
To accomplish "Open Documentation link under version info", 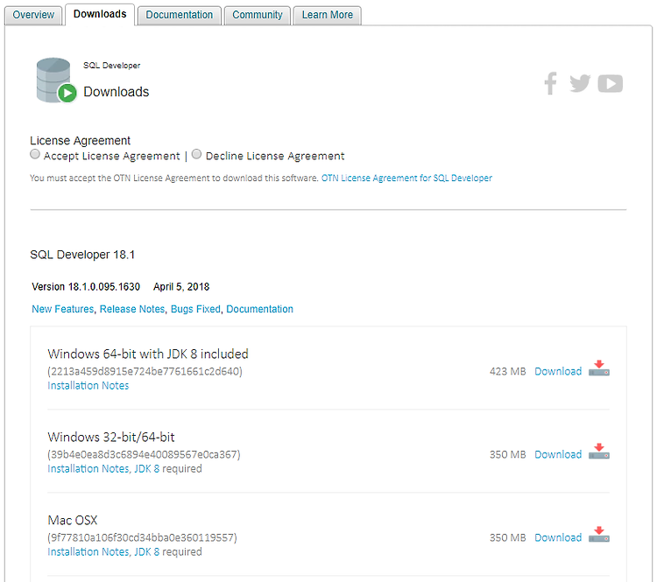I will (260, 309).
